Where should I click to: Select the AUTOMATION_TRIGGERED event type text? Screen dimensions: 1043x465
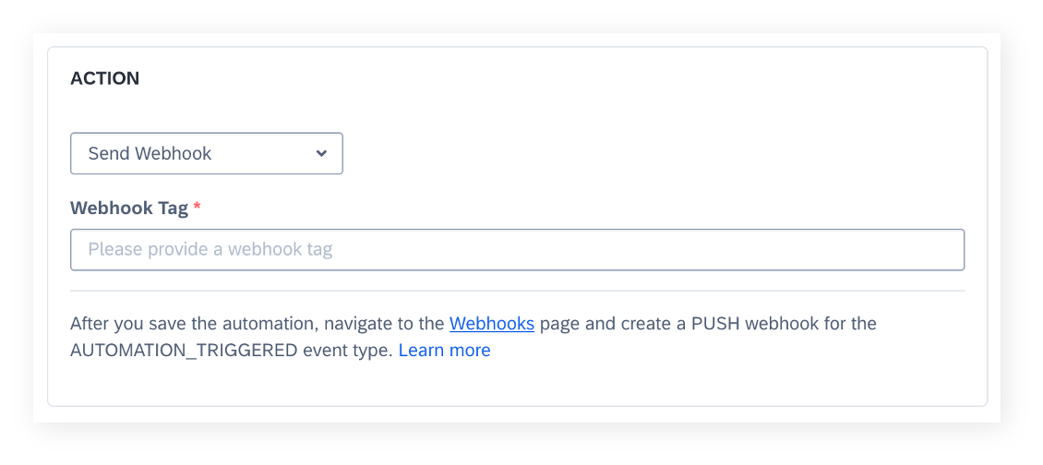click(184, 351)
